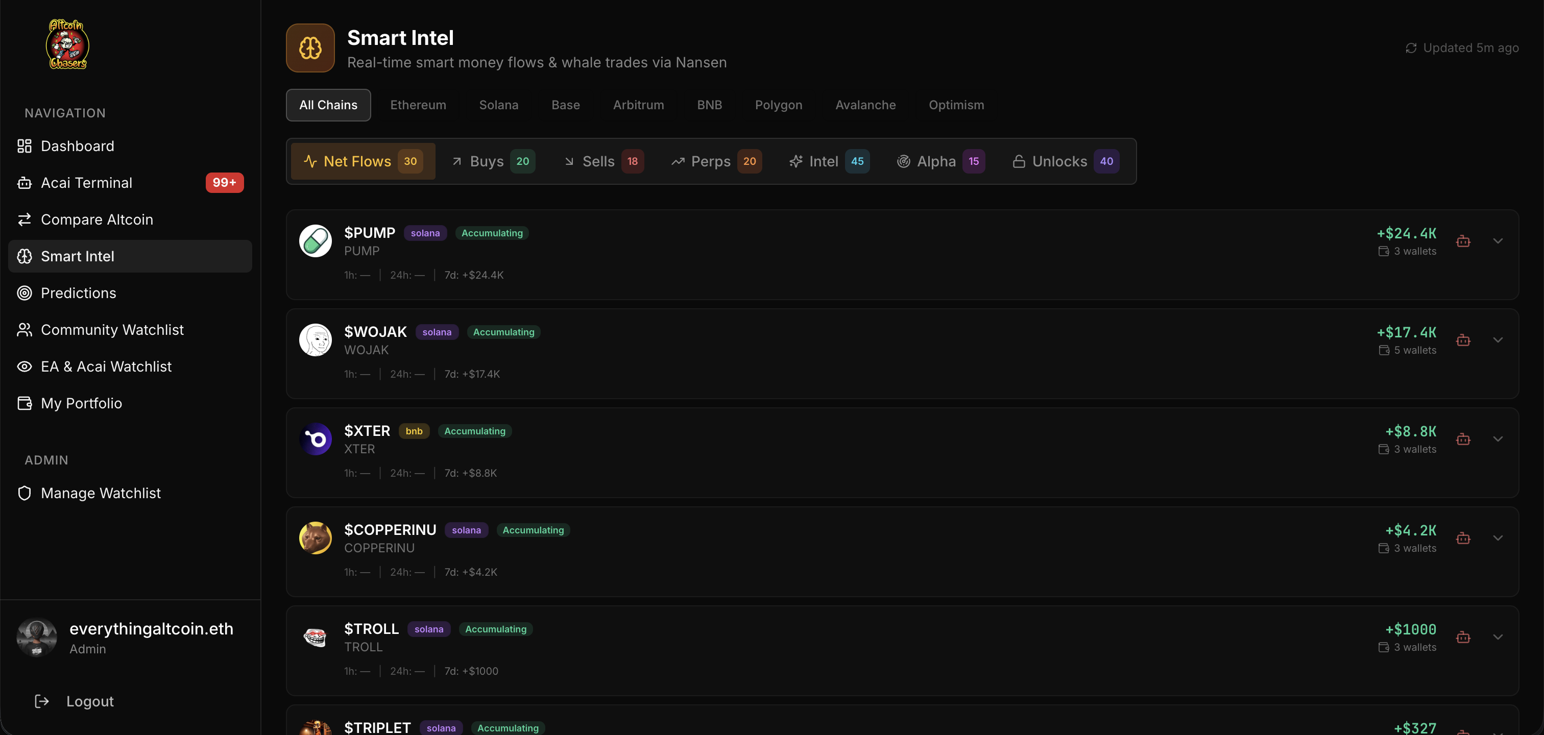Switch to the Ethereum chain tab
The width and height of the screenshot is (1544, 735).
pos(418,105)
